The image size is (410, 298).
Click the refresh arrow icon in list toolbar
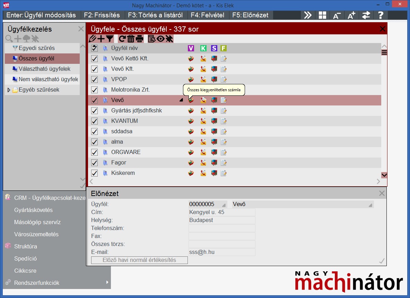[x=122, y=39]
